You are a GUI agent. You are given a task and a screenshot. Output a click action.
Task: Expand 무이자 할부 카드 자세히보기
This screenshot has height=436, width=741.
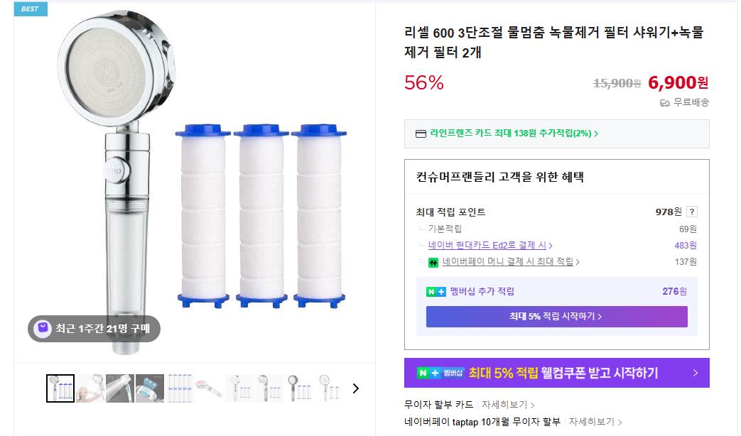tap(507, 405)
